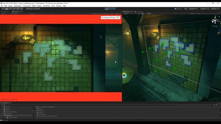Viewport: 221px width, 124px height.
Task: Toggle Persp label under the scene gizmo
Action: tap(215, 26)
